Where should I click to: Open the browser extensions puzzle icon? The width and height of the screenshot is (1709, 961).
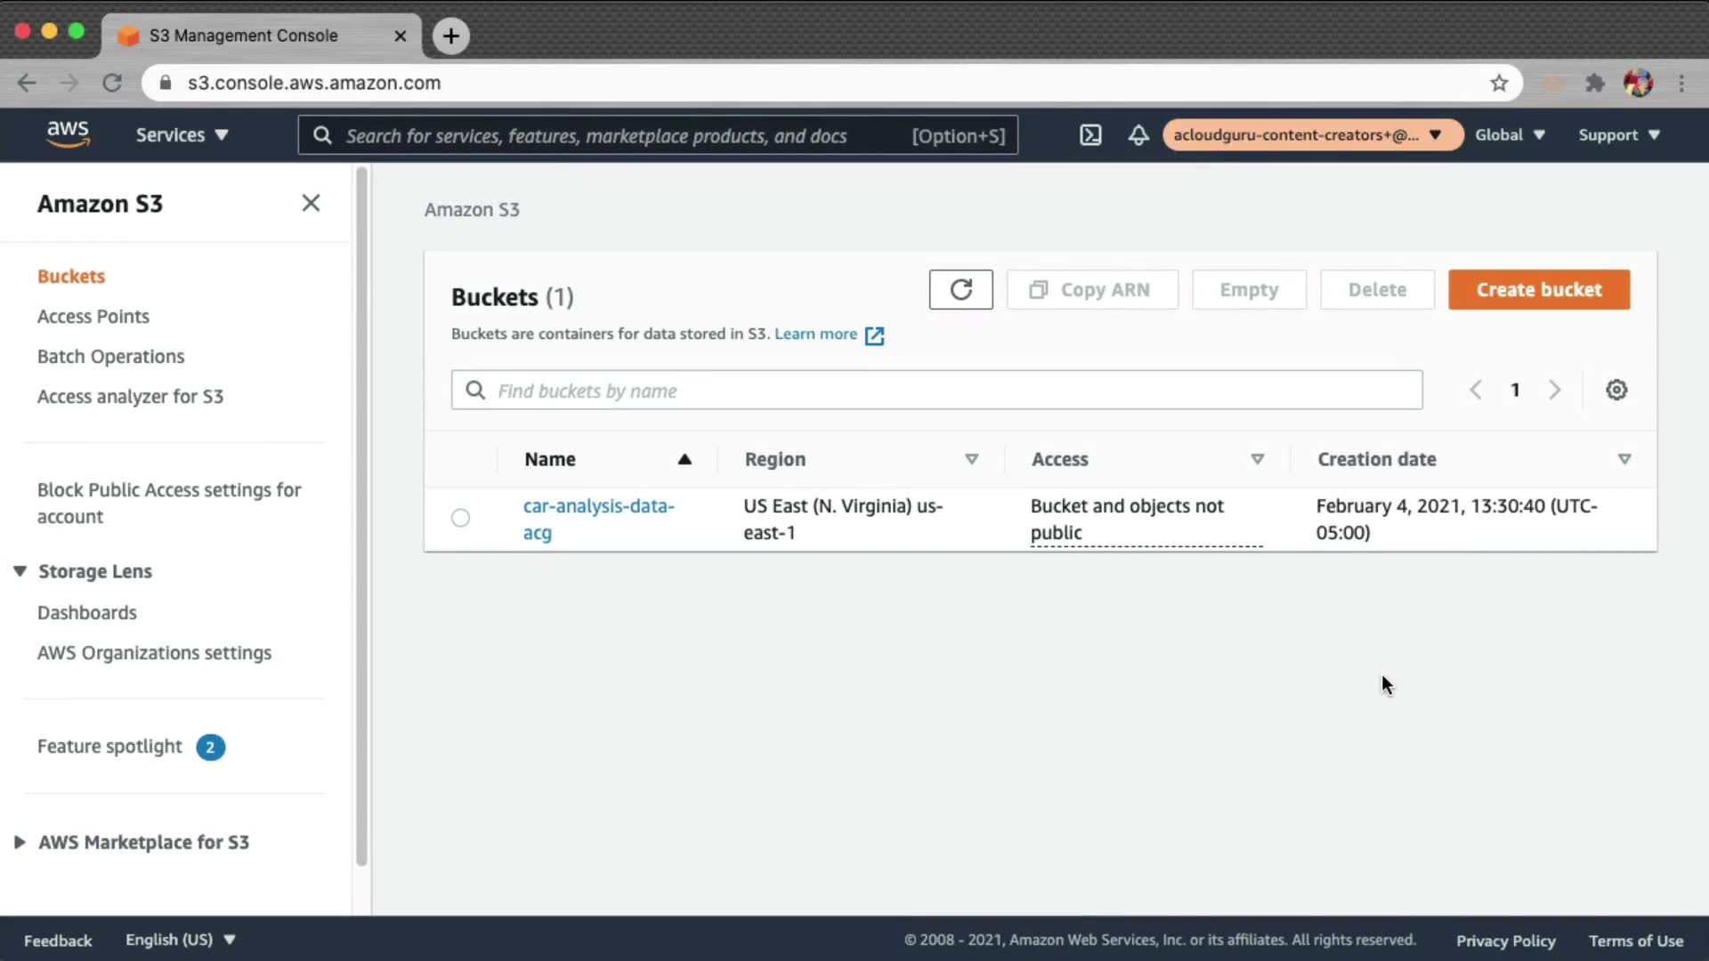tap(1595, 83)
